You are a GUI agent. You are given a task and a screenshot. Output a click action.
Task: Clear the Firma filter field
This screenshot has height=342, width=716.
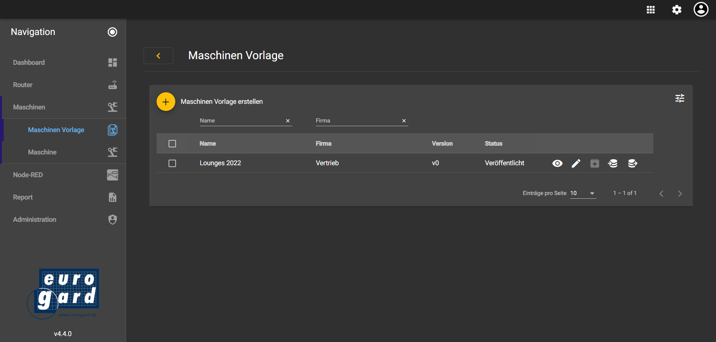(x=404, y=121)
